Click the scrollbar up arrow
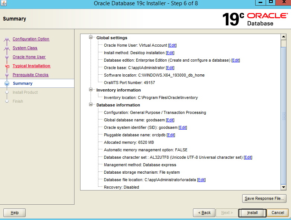The image size is (291, 220). coord(284,37)
